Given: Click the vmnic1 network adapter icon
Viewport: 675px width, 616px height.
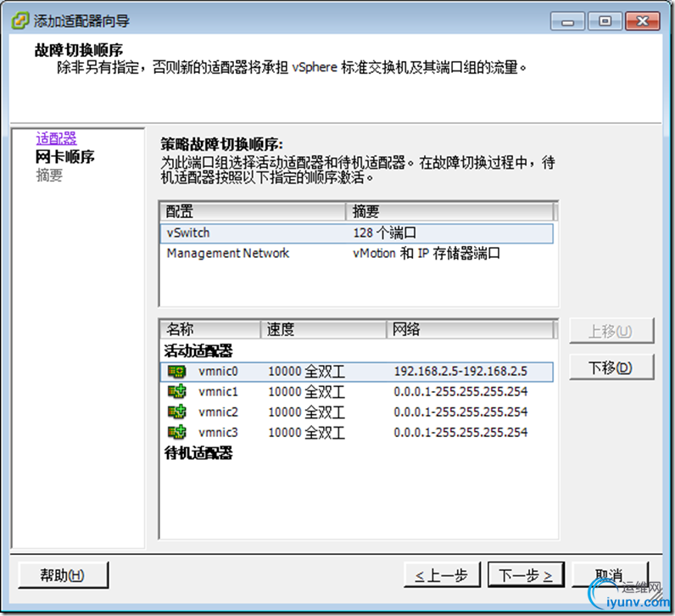Looking at the screenshot, I should 176,391.
